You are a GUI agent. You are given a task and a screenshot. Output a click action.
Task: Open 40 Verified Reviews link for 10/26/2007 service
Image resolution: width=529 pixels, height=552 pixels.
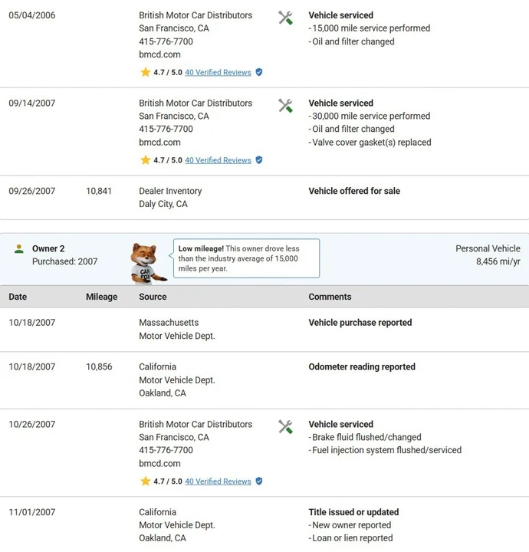218,481
